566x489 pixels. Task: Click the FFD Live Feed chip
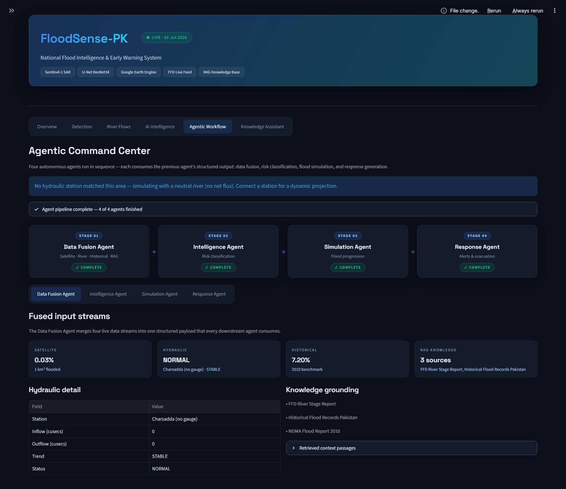click(x=180, y=72)
